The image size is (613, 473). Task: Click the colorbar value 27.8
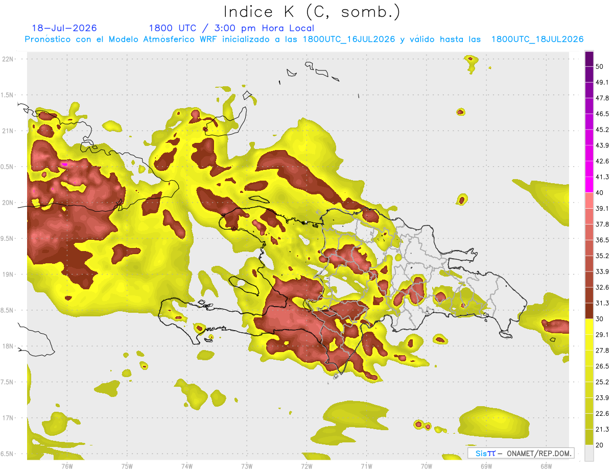click(602, 351)
